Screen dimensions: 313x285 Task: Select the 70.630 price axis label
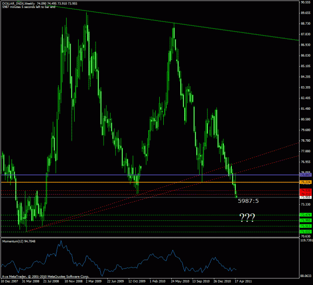[x=305, y=236]
